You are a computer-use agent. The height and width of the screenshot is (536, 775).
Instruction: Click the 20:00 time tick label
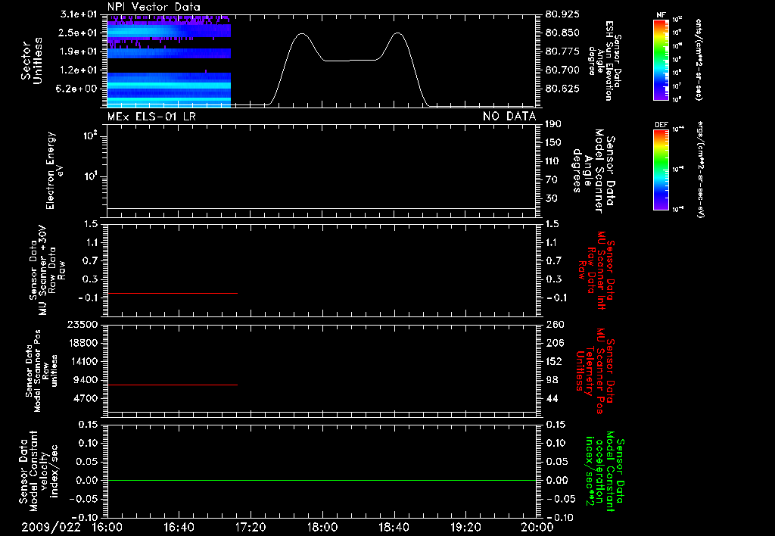click(x=538, y=527)
